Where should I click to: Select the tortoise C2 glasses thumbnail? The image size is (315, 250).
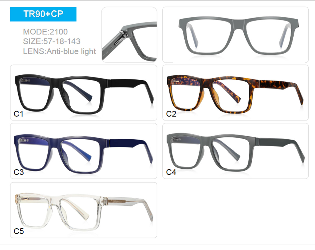pos(236,93)
